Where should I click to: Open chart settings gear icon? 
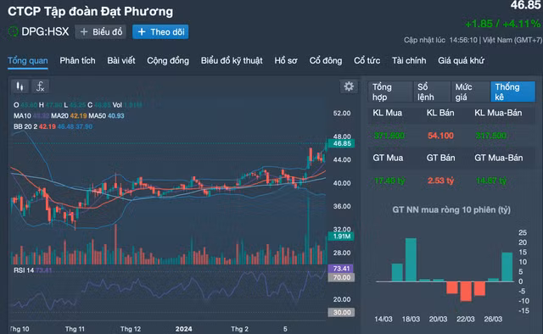coord(349,86)
